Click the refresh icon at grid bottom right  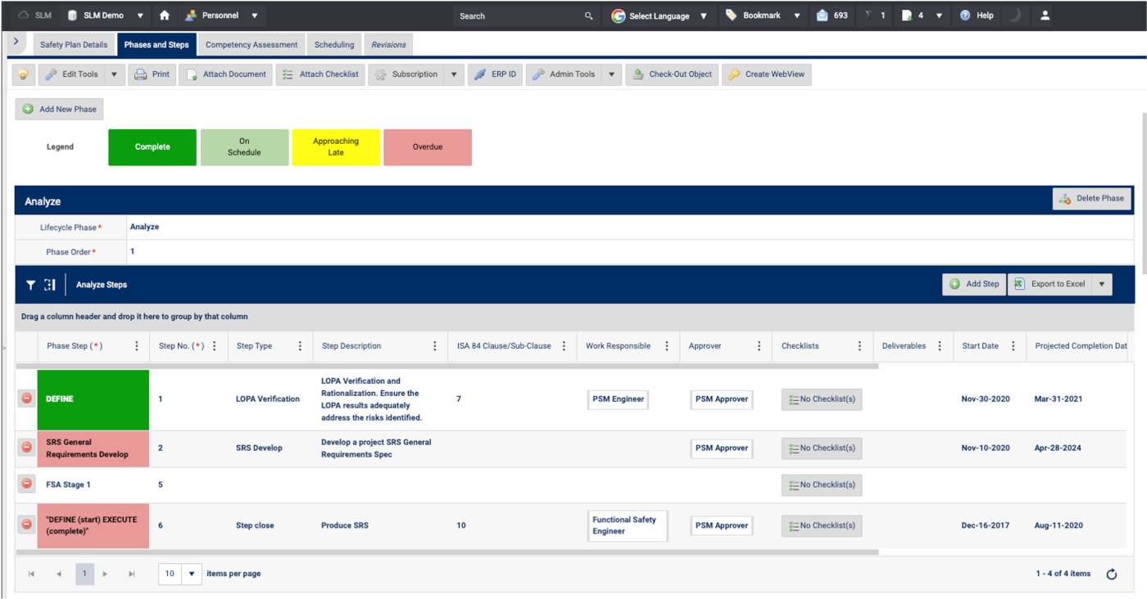click(1111, 574)
